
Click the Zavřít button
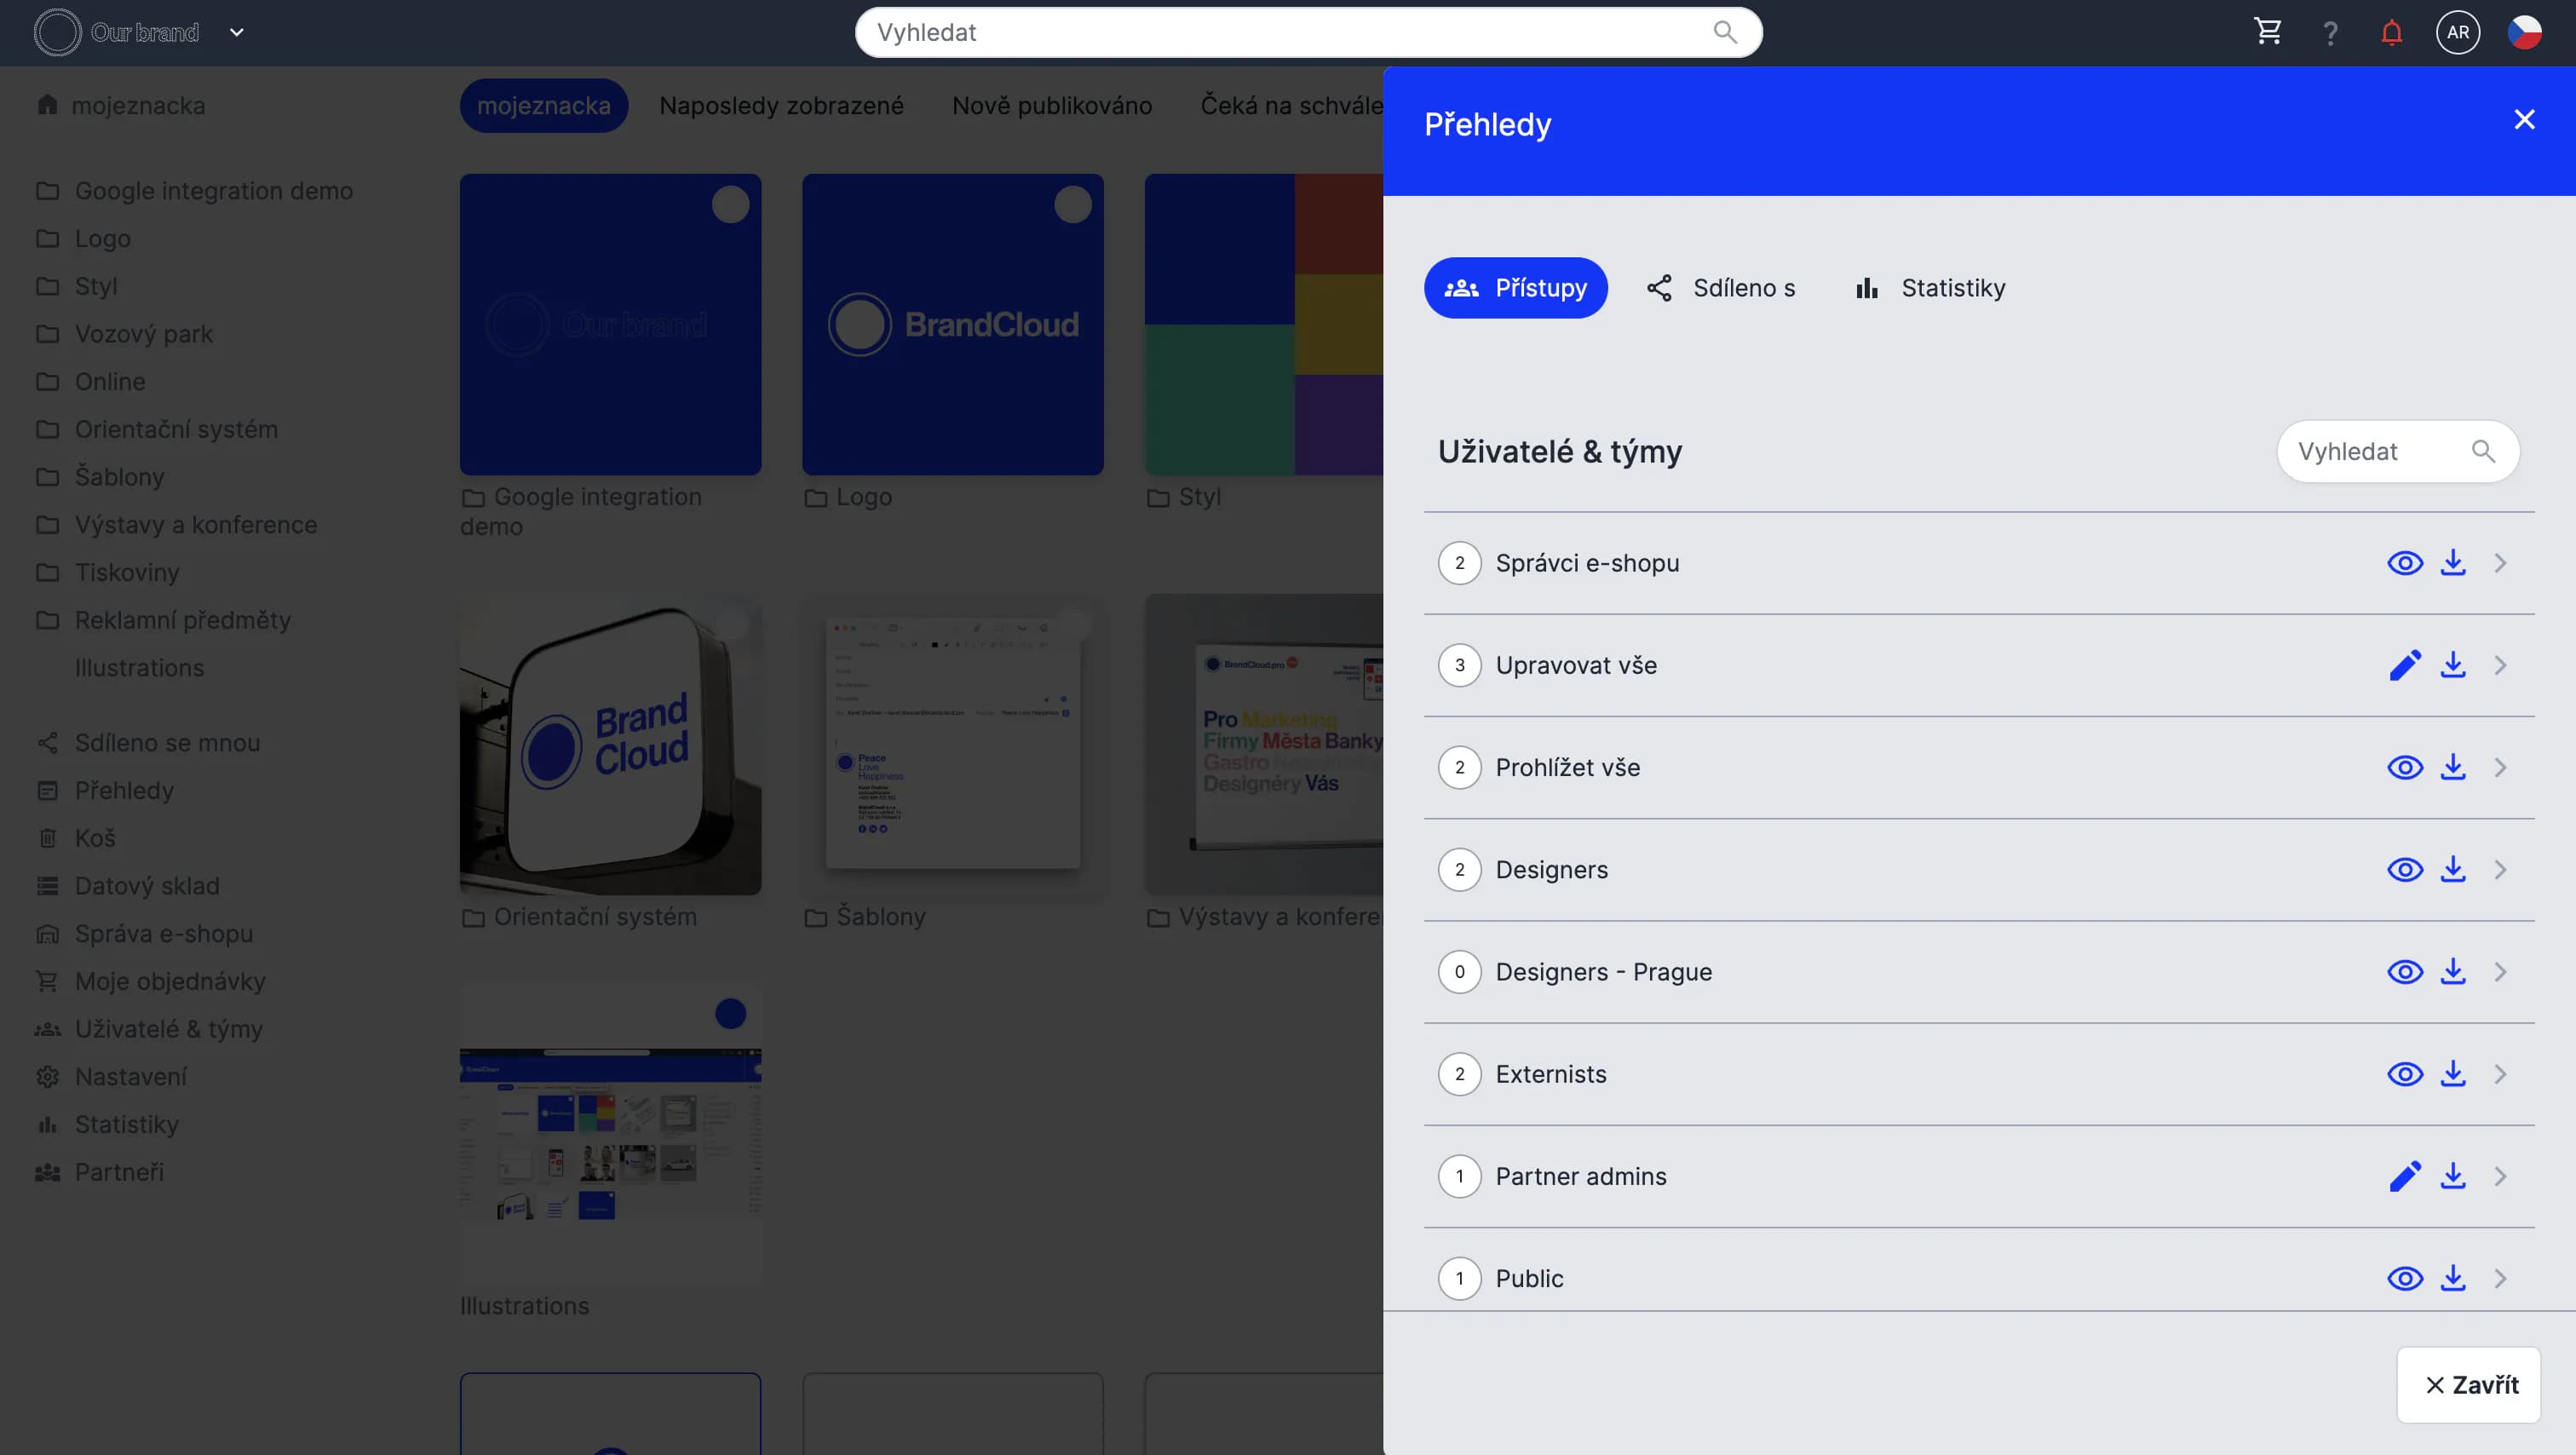click(2468, 1385)
